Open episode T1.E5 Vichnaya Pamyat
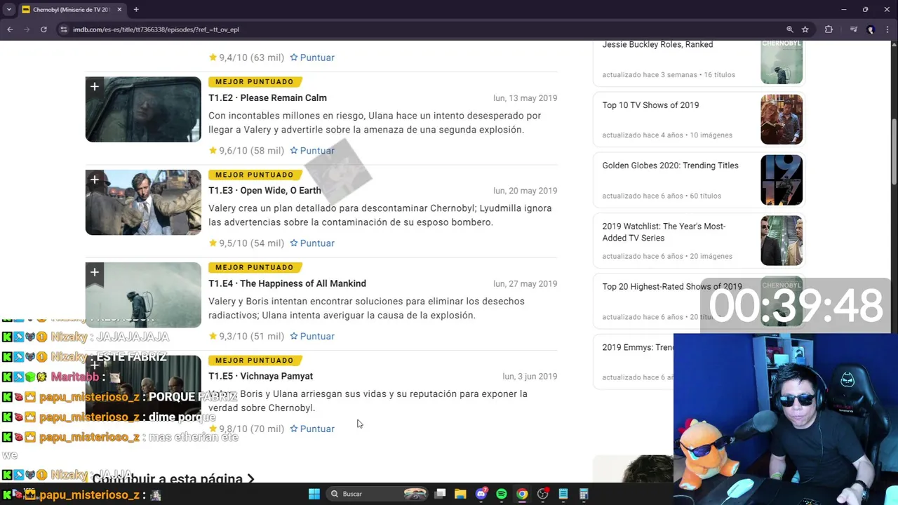This screenshot has height=505, width=898. (x=260, y=376)
